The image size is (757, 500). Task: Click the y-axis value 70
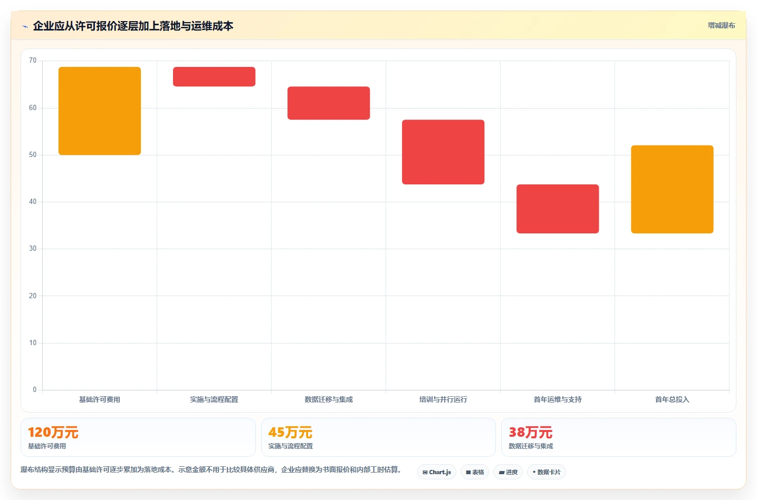click(x=33, y=61)
